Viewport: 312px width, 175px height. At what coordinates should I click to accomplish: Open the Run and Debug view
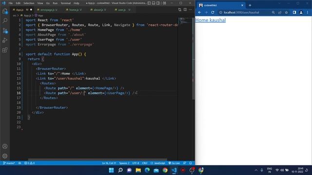pos(5,40)
